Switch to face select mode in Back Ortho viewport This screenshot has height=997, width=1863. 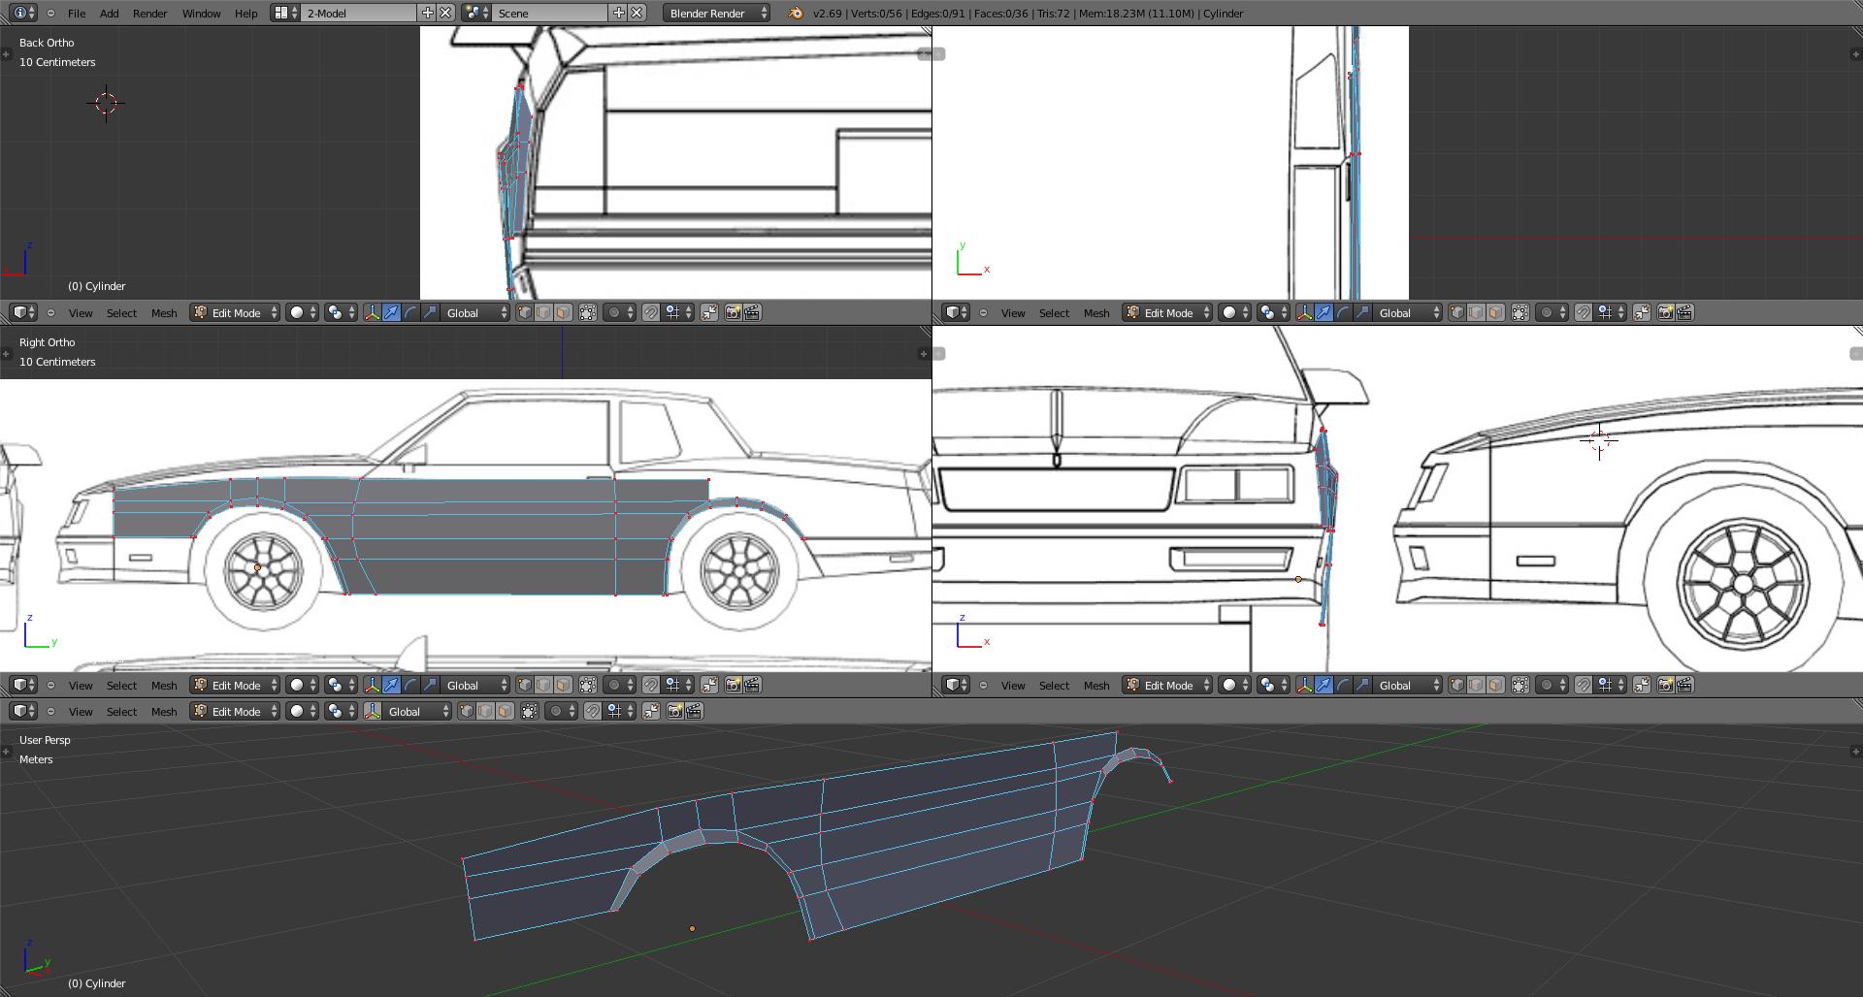coord(563,312)
